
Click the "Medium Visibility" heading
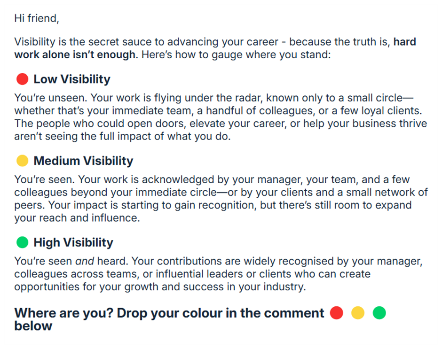point(83,161)
